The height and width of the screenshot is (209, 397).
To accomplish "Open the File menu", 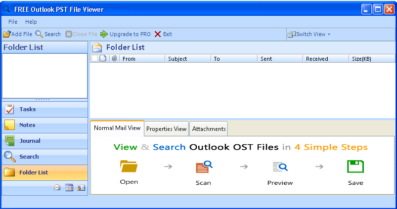I will click(13, 22).
